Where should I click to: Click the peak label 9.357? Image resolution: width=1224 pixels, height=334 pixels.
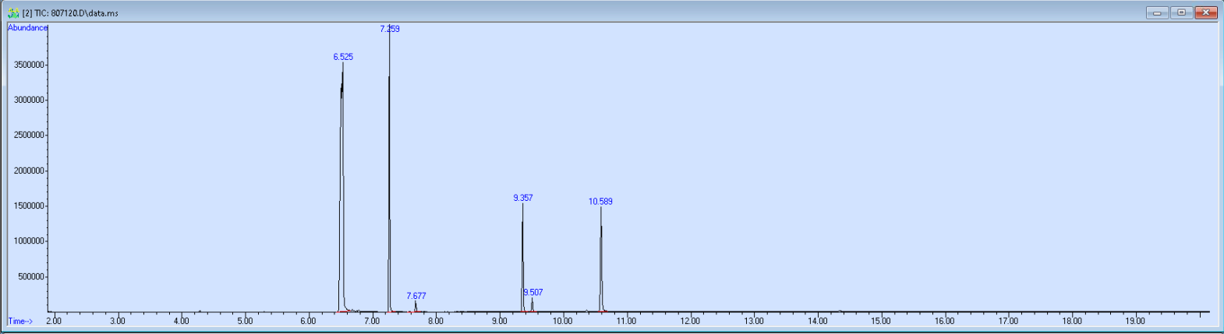click(523, 198)
